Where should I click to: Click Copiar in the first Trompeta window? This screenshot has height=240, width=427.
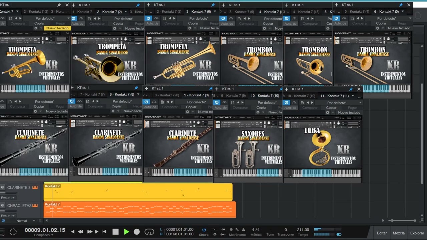tap(39, 23)
